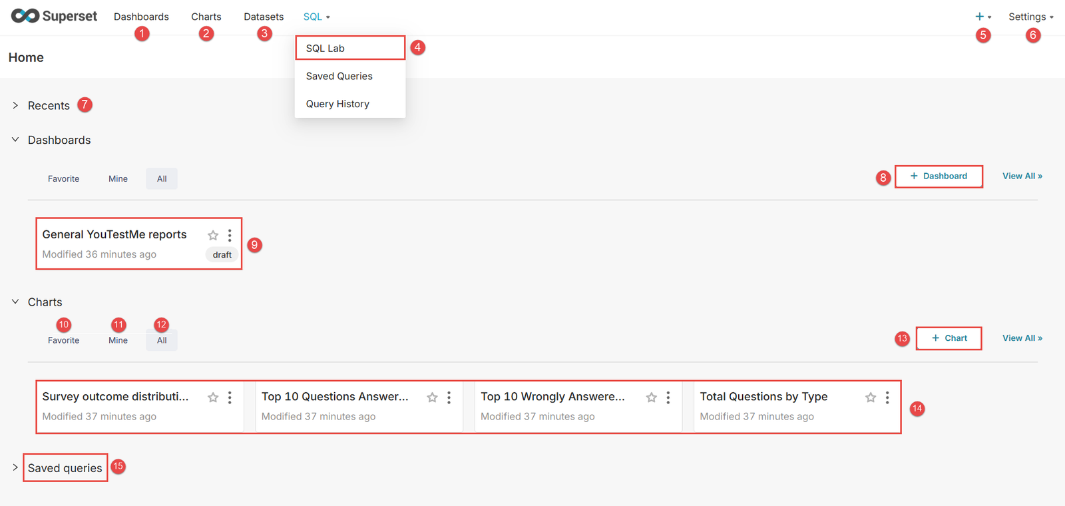Favorite the Top 10 Wrongly Answered chart
Viewport: 1065px width, 506px height.
click(651, 397)
